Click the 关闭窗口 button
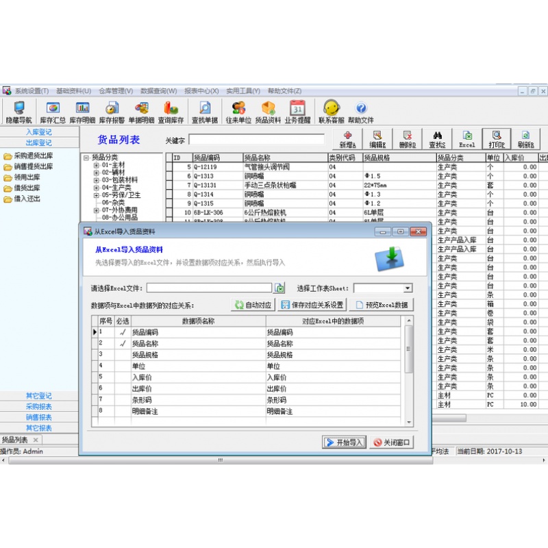Screen dimensions: 548x548 392,443
